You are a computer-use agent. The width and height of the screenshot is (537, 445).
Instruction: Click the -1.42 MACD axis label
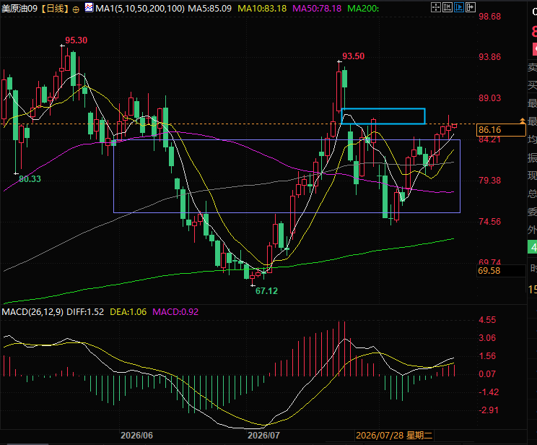click(x=490, y=392)
